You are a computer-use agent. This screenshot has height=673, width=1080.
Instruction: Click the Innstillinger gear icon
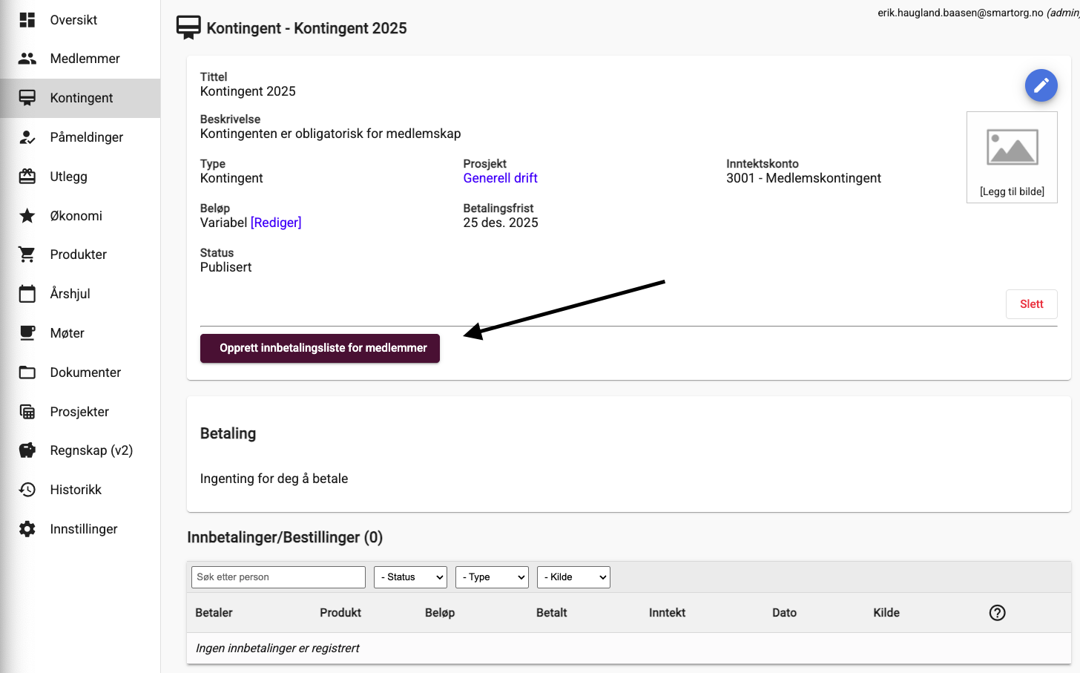click(27, 529)
